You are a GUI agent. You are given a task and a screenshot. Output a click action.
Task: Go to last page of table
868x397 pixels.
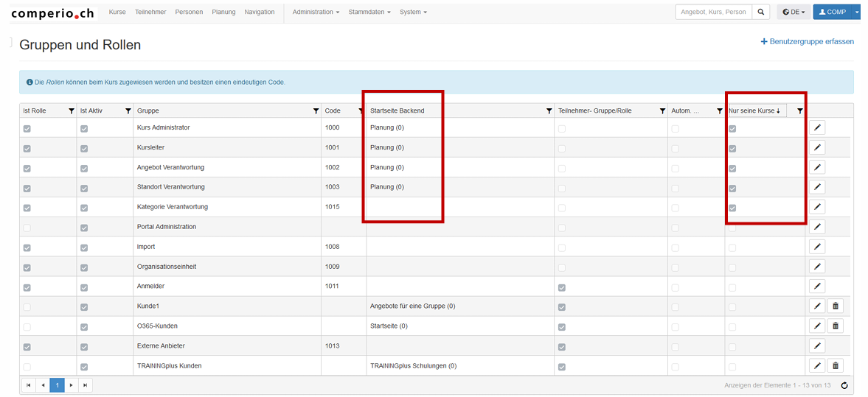86,384
